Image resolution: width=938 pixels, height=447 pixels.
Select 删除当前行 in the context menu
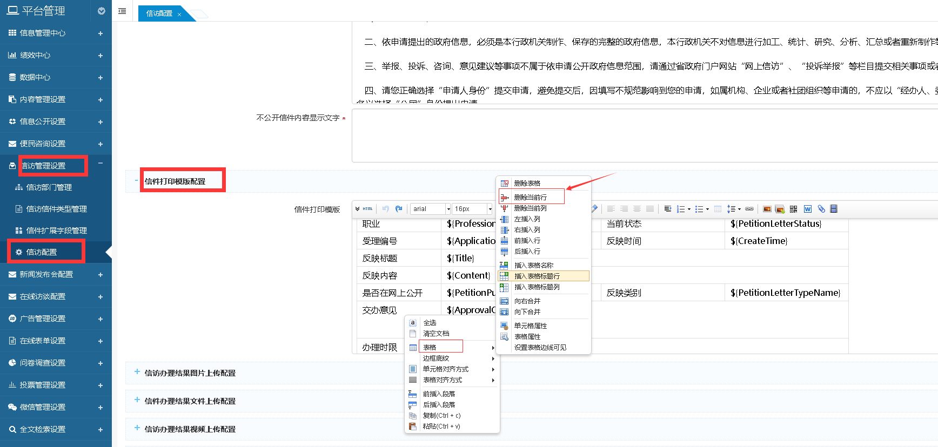[531, 198]
